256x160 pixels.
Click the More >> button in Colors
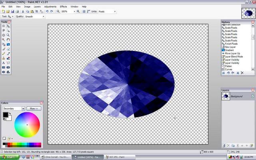coord(34,108)
